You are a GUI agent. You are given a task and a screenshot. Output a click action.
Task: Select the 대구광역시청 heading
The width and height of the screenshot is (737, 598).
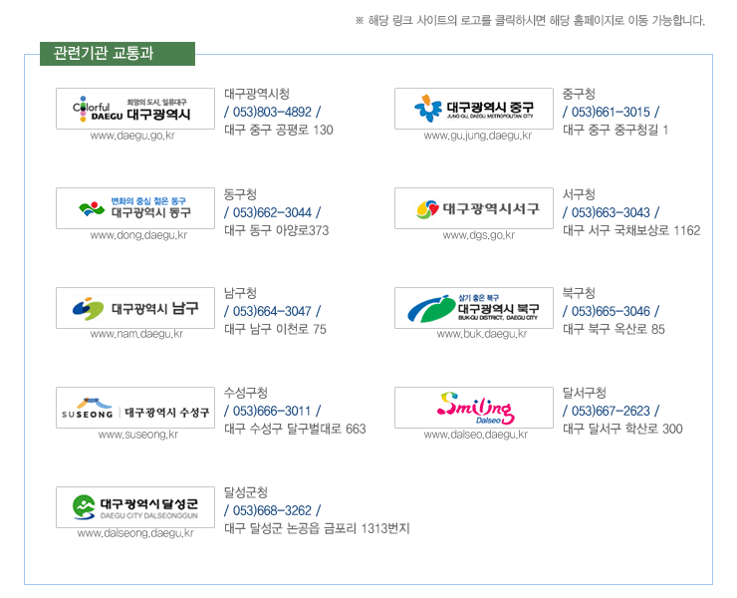pos(257,94)
